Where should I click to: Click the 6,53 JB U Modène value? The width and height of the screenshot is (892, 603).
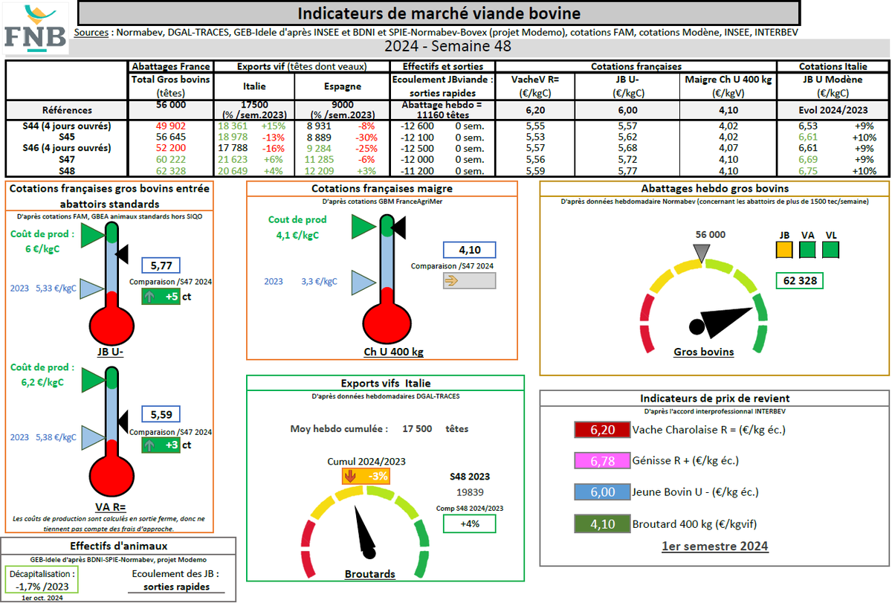click(x=807, y=126)
